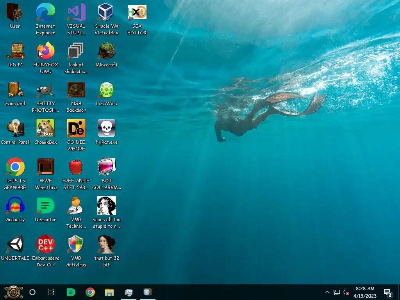Screen dimensions: 400x300
Task: Click the VM0 Antivirus shield icon
Action: pyautogui.click(x=76, y=251)
